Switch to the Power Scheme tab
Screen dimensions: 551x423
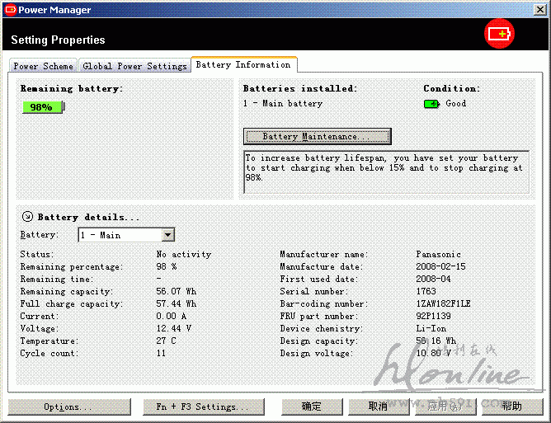pyautogui.click(x=44, y=66)
